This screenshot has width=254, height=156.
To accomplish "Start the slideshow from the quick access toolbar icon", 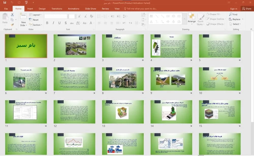I will (26, 3).
